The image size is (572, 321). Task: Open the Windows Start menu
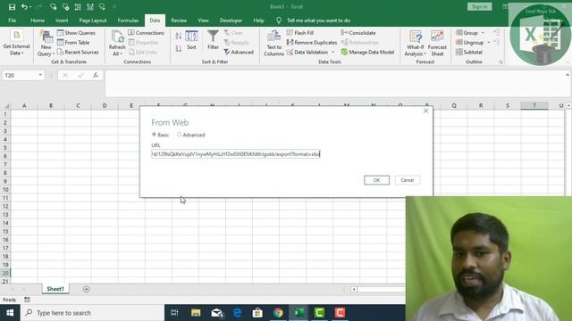click(10, 313)
